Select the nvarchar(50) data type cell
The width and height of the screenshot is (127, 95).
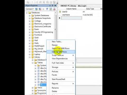(x=88, y=15)
